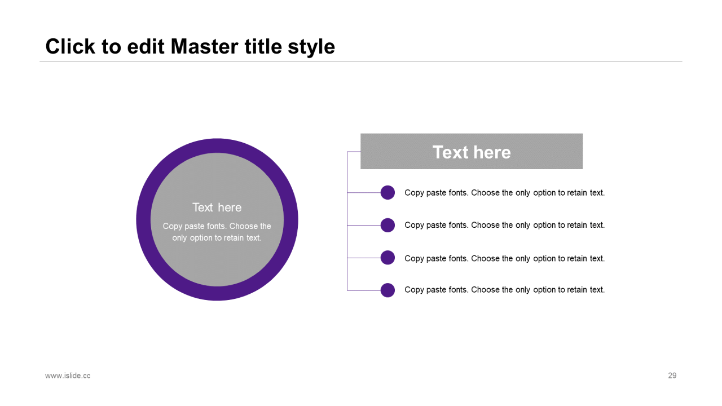Click the third bullet's 'Copy paste fonts' text
Viewport: 722px width, 406px height.
point(504,258)
